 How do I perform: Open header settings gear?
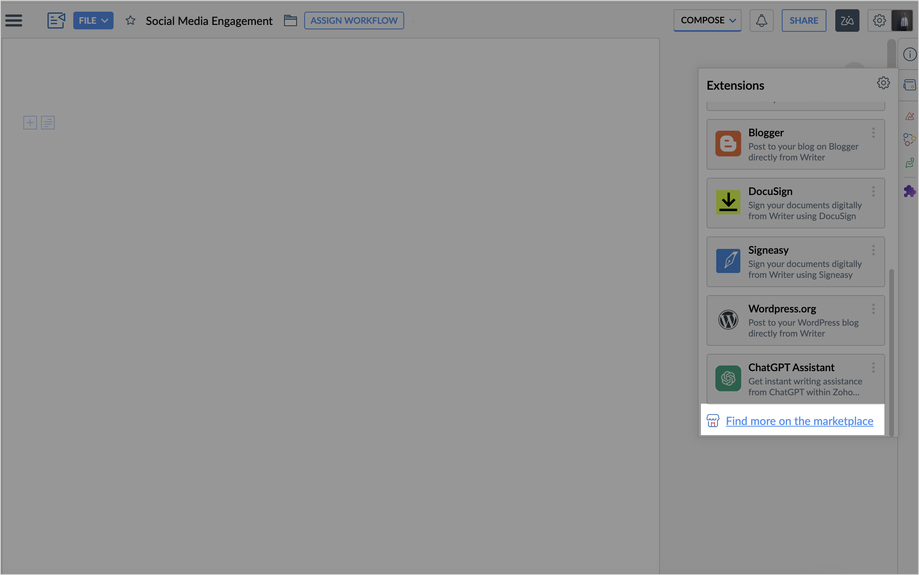(879, 21)
